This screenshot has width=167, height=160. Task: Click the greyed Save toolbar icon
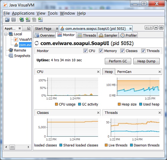coord(14,20)
